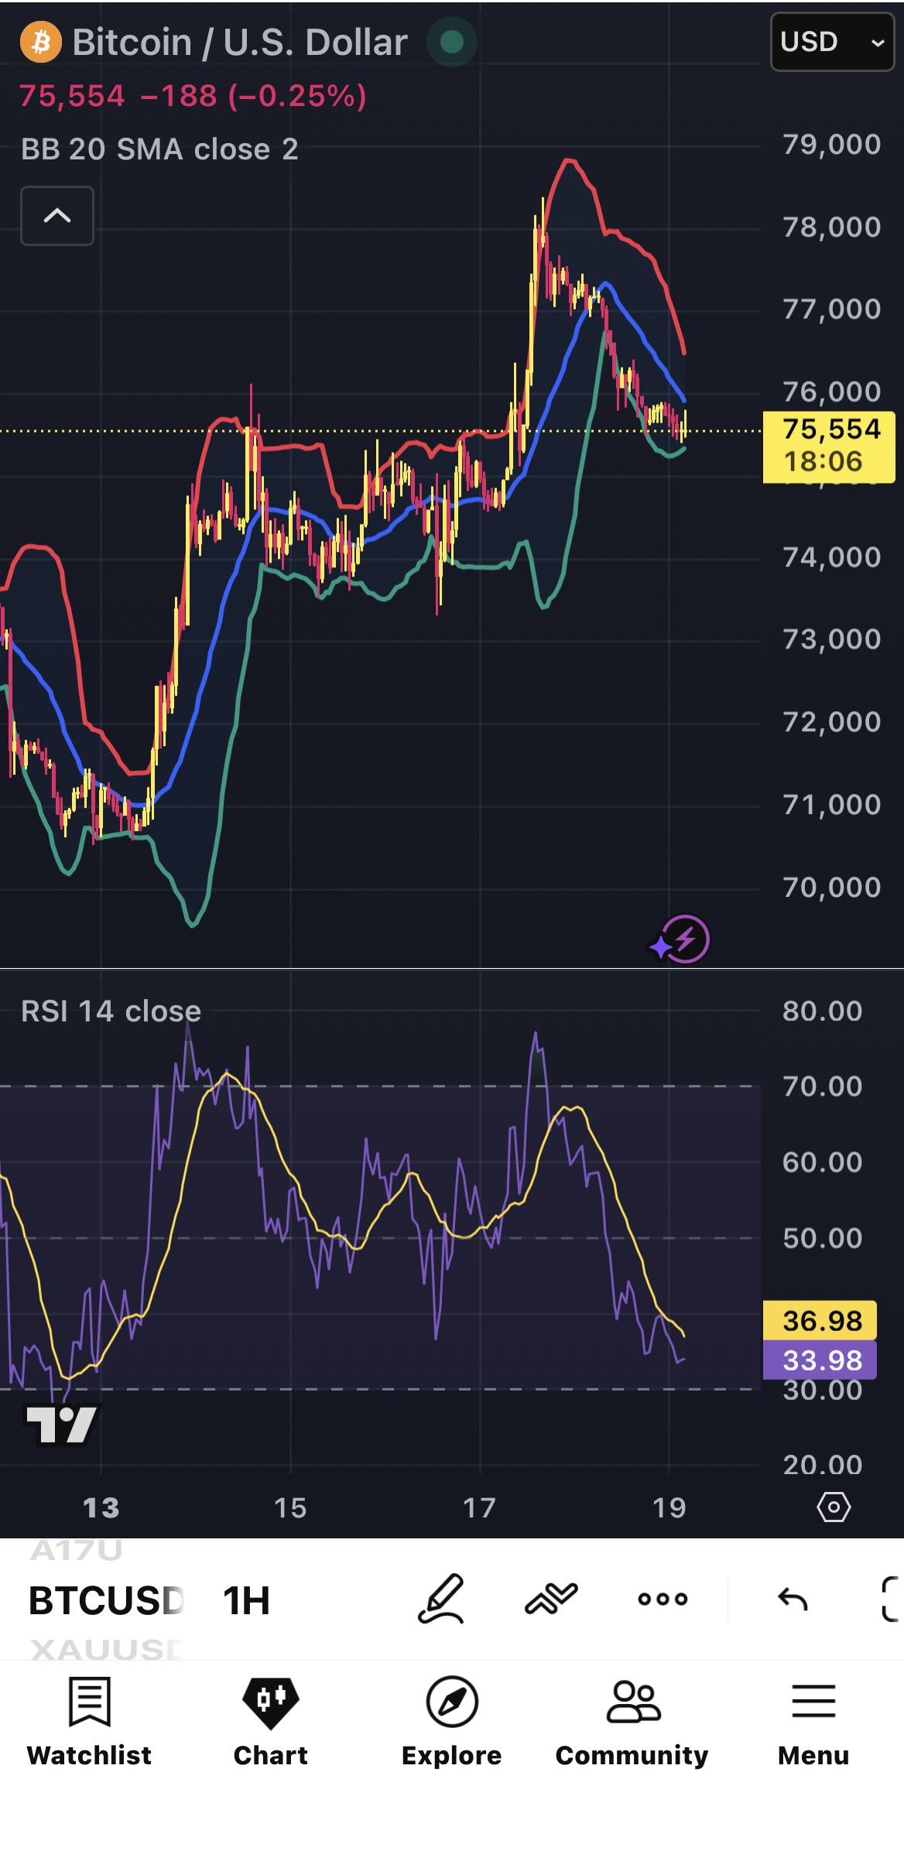Tap the undo arrow icon

tap(793, 1599)
